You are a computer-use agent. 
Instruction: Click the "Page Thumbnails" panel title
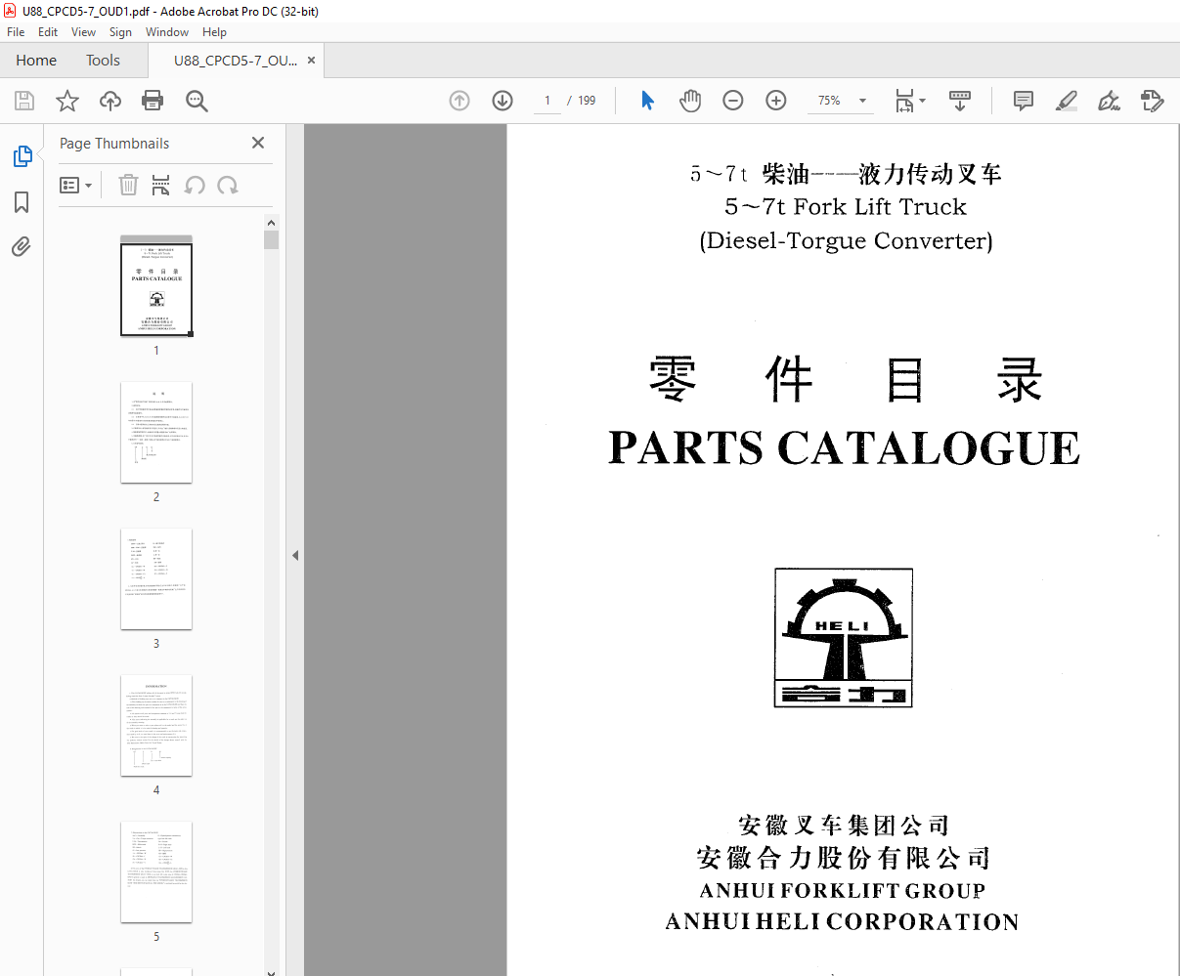(114, 144)
